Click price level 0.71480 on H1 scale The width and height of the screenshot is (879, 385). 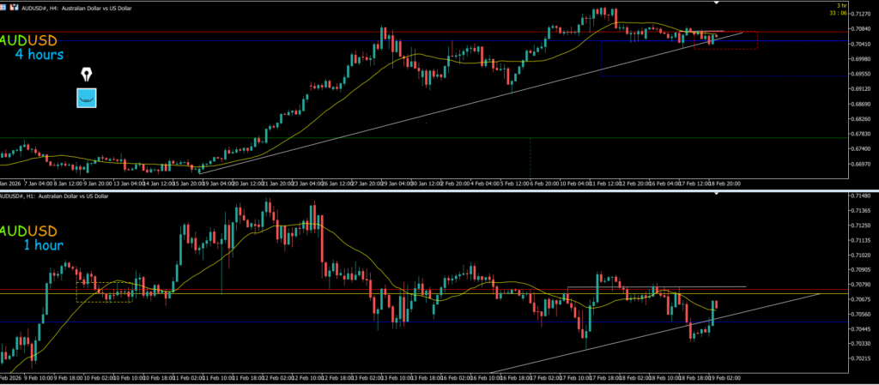pos(858,196)
